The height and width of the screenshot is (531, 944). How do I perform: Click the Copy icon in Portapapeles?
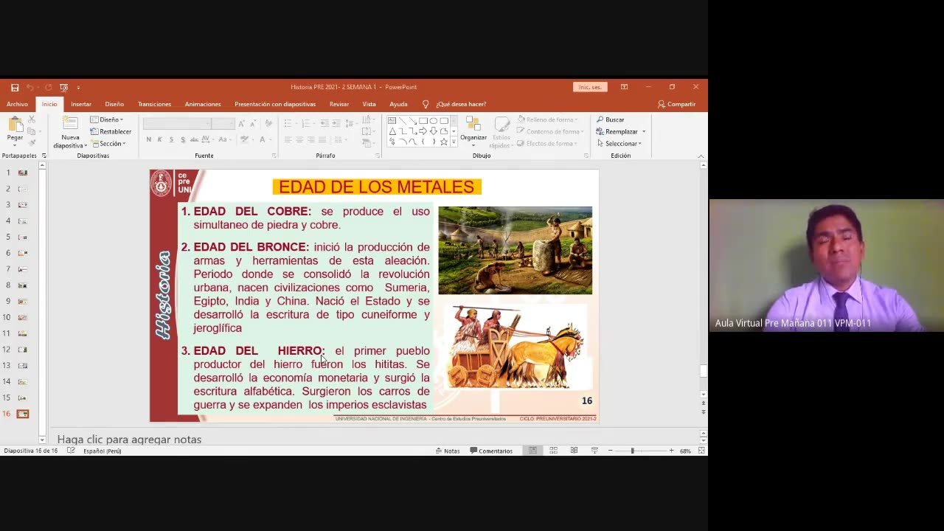coord(32,131)
